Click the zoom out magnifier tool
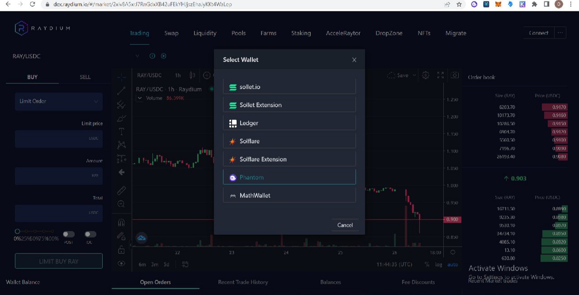The width and height of the screenshot is (579, 295). coord(121,204)
